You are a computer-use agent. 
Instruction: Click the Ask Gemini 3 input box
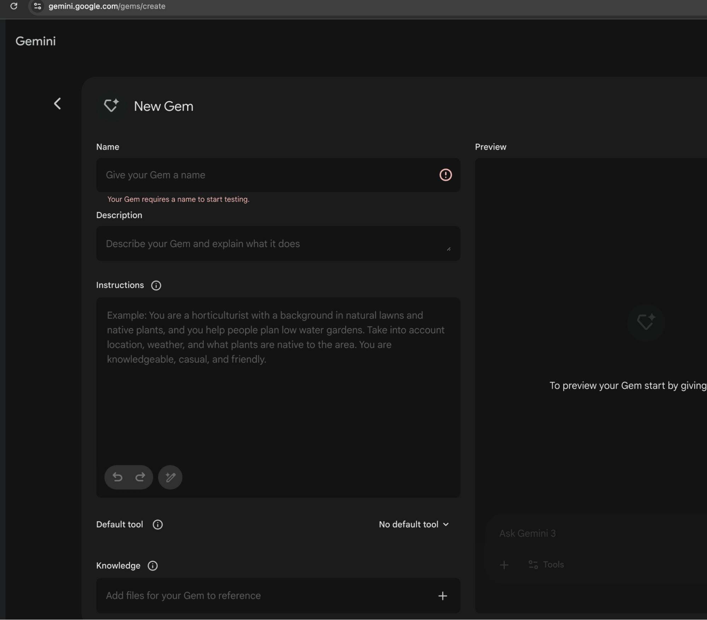[527, 533]
